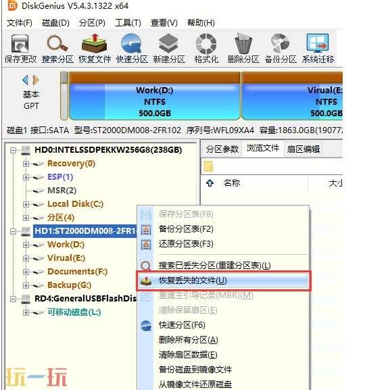The width and height of the screenshot is (365, 390).
Task: Expand the 分区(4) tree node
Action: (26, 218)
